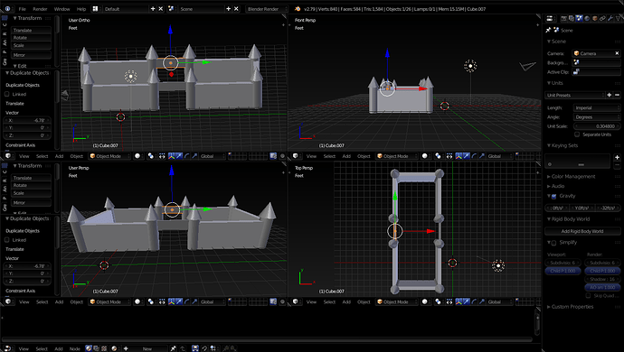Screen dimensions: 624x352
Task: Open the Constraints properties tab icon
Action: 602,18
